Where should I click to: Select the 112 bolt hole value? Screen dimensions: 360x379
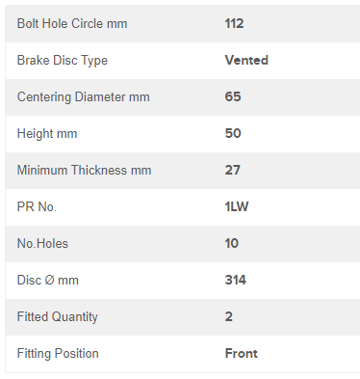(234, 23)
